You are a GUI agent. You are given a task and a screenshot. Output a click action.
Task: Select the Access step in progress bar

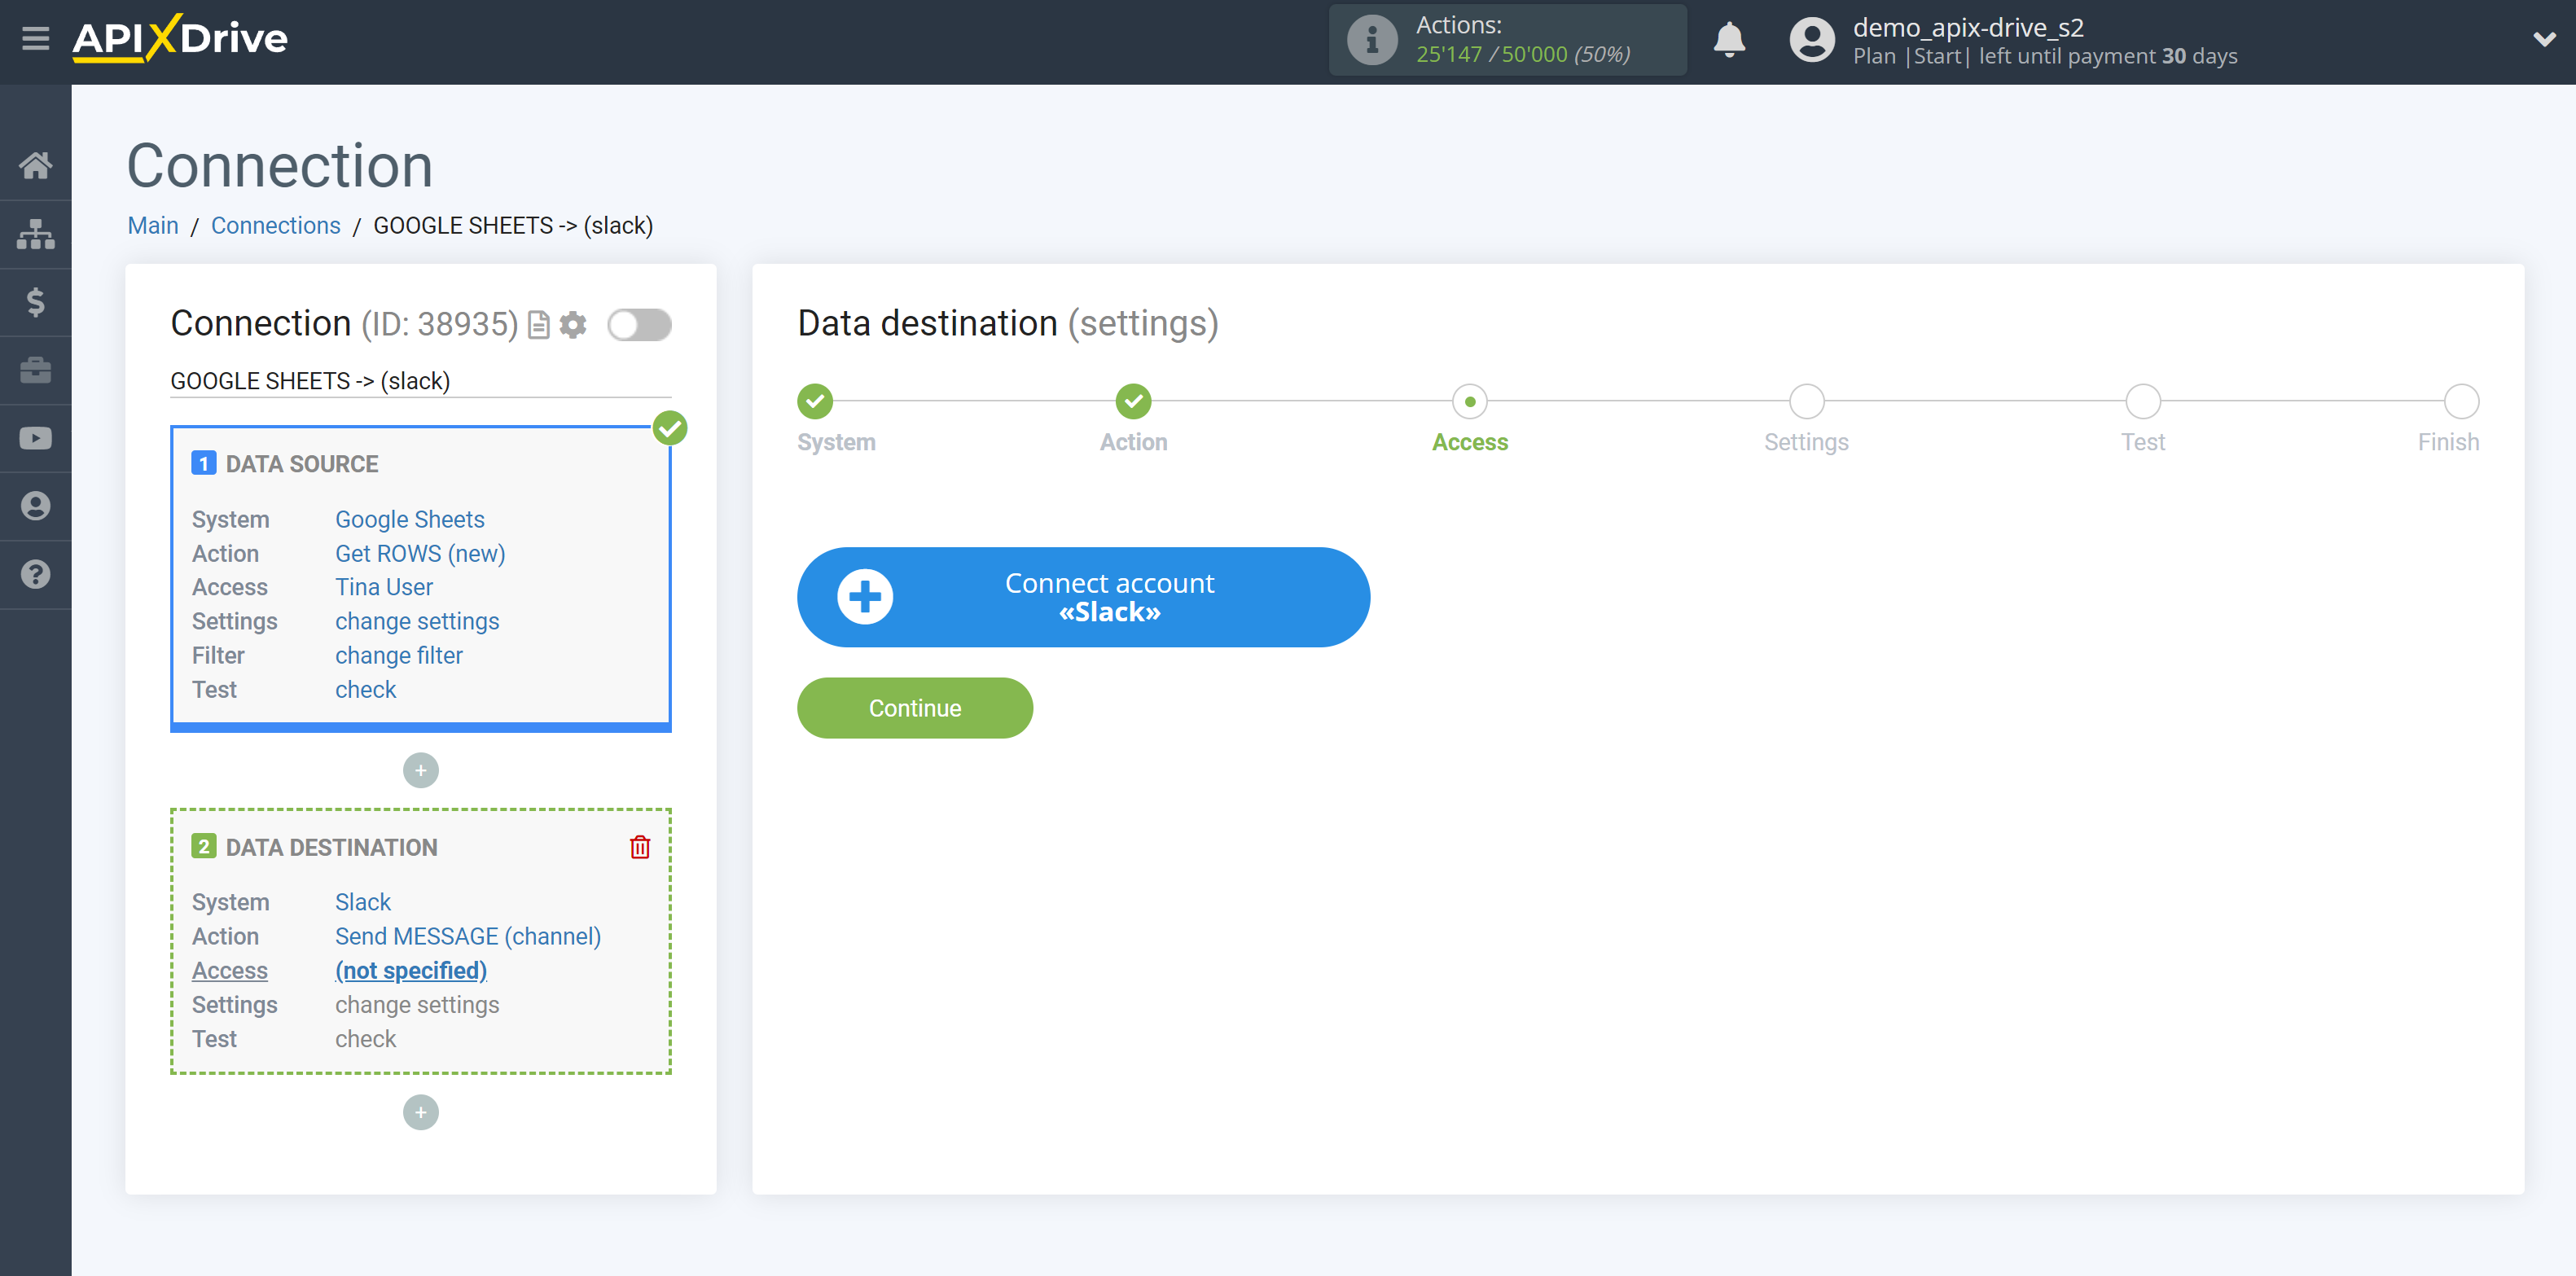(1468, 399)
